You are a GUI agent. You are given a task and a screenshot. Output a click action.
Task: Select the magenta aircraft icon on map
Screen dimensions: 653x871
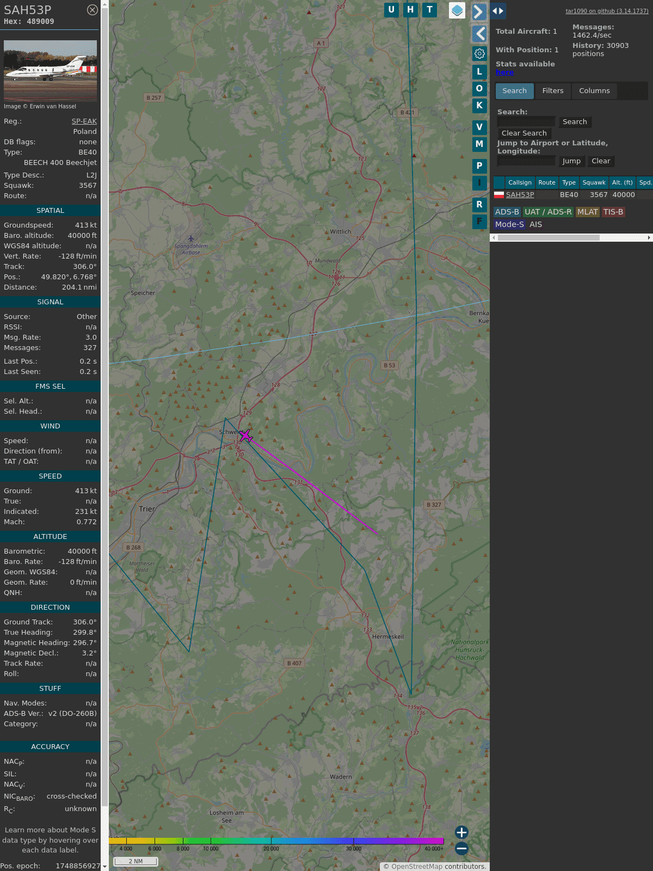tap(246, 436)
